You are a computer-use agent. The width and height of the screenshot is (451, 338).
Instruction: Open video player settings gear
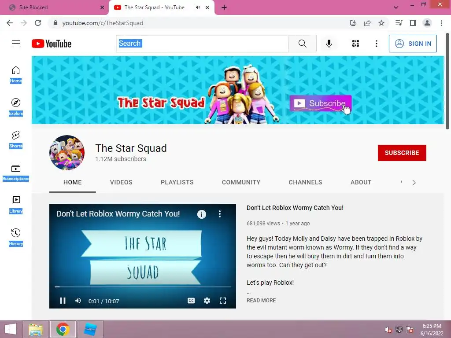[x=207, y=301]
